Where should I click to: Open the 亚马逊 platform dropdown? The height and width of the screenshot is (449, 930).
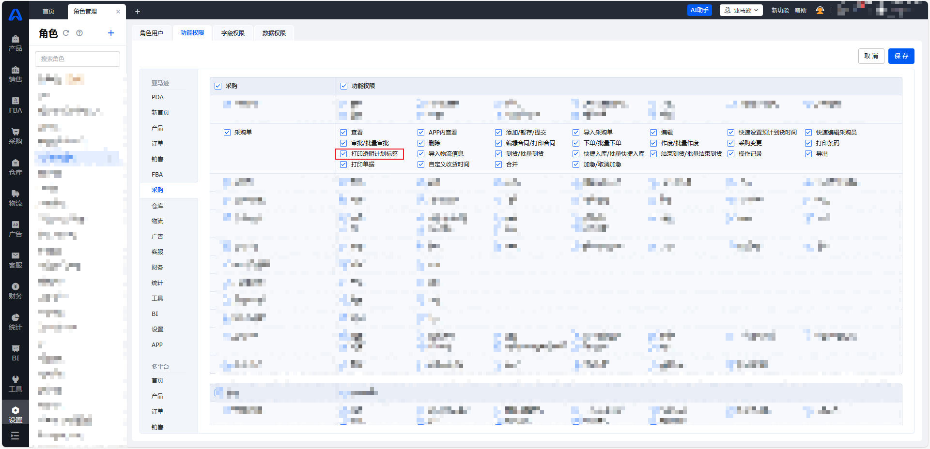[741, 10]
